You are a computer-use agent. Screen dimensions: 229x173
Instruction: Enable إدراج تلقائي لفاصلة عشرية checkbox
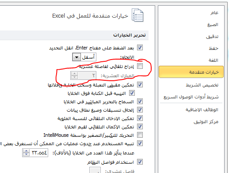(140, 66)
